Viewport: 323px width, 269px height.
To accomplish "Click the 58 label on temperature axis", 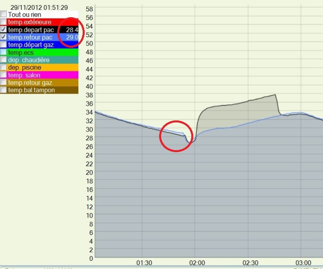I will 90,9.
